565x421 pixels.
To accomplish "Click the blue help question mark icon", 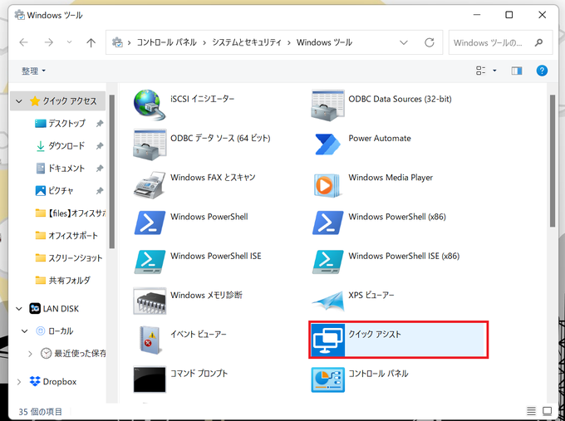I will (542, 71).
